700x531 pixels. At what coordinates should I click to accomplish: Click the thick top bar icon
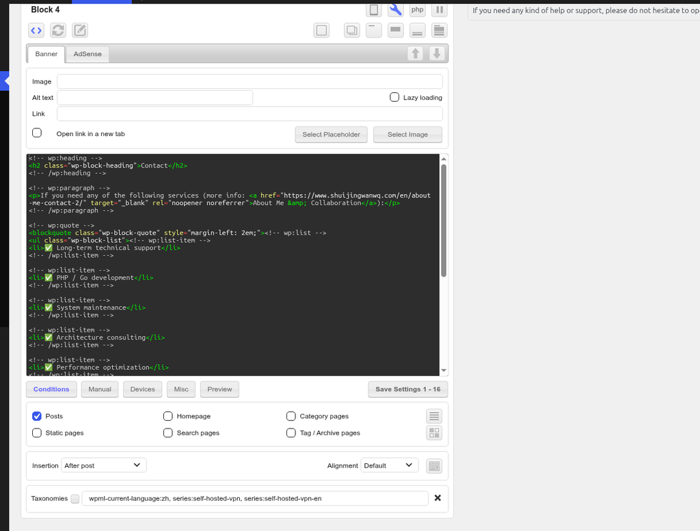click(396, 30)
